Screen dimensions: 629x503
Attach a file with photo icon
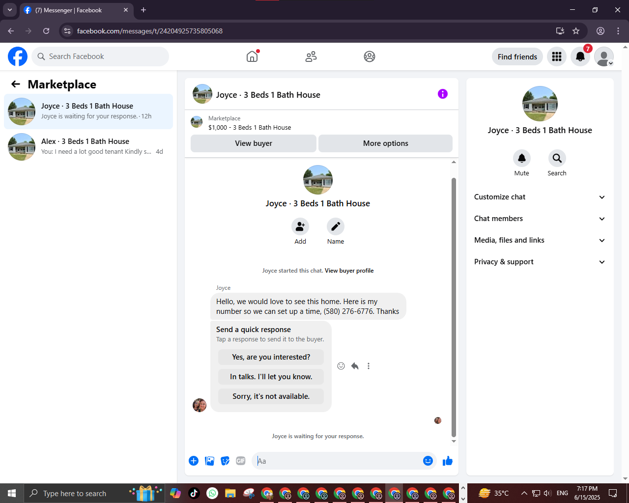[209, 461]
